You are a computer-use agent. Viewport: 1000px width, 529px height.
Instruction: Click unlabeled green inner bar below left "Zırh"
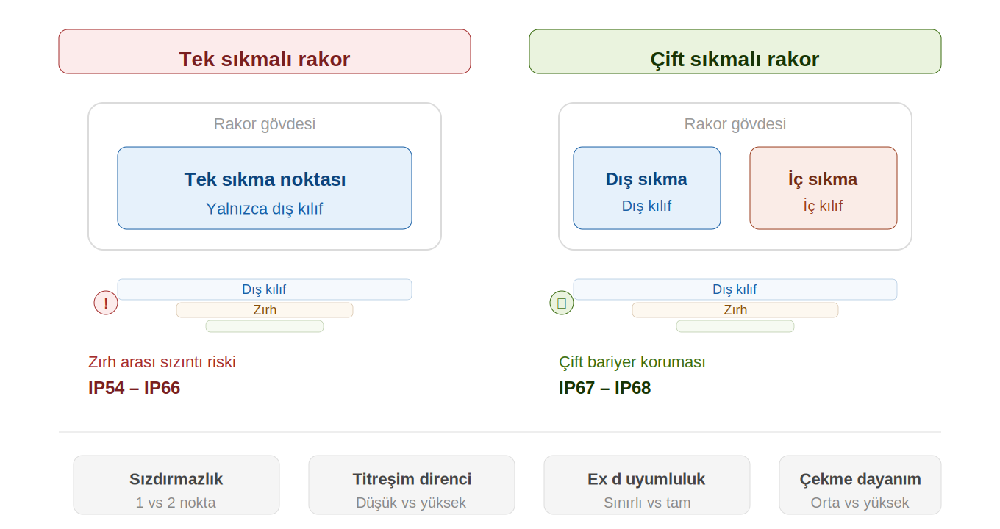click(265, 326)
